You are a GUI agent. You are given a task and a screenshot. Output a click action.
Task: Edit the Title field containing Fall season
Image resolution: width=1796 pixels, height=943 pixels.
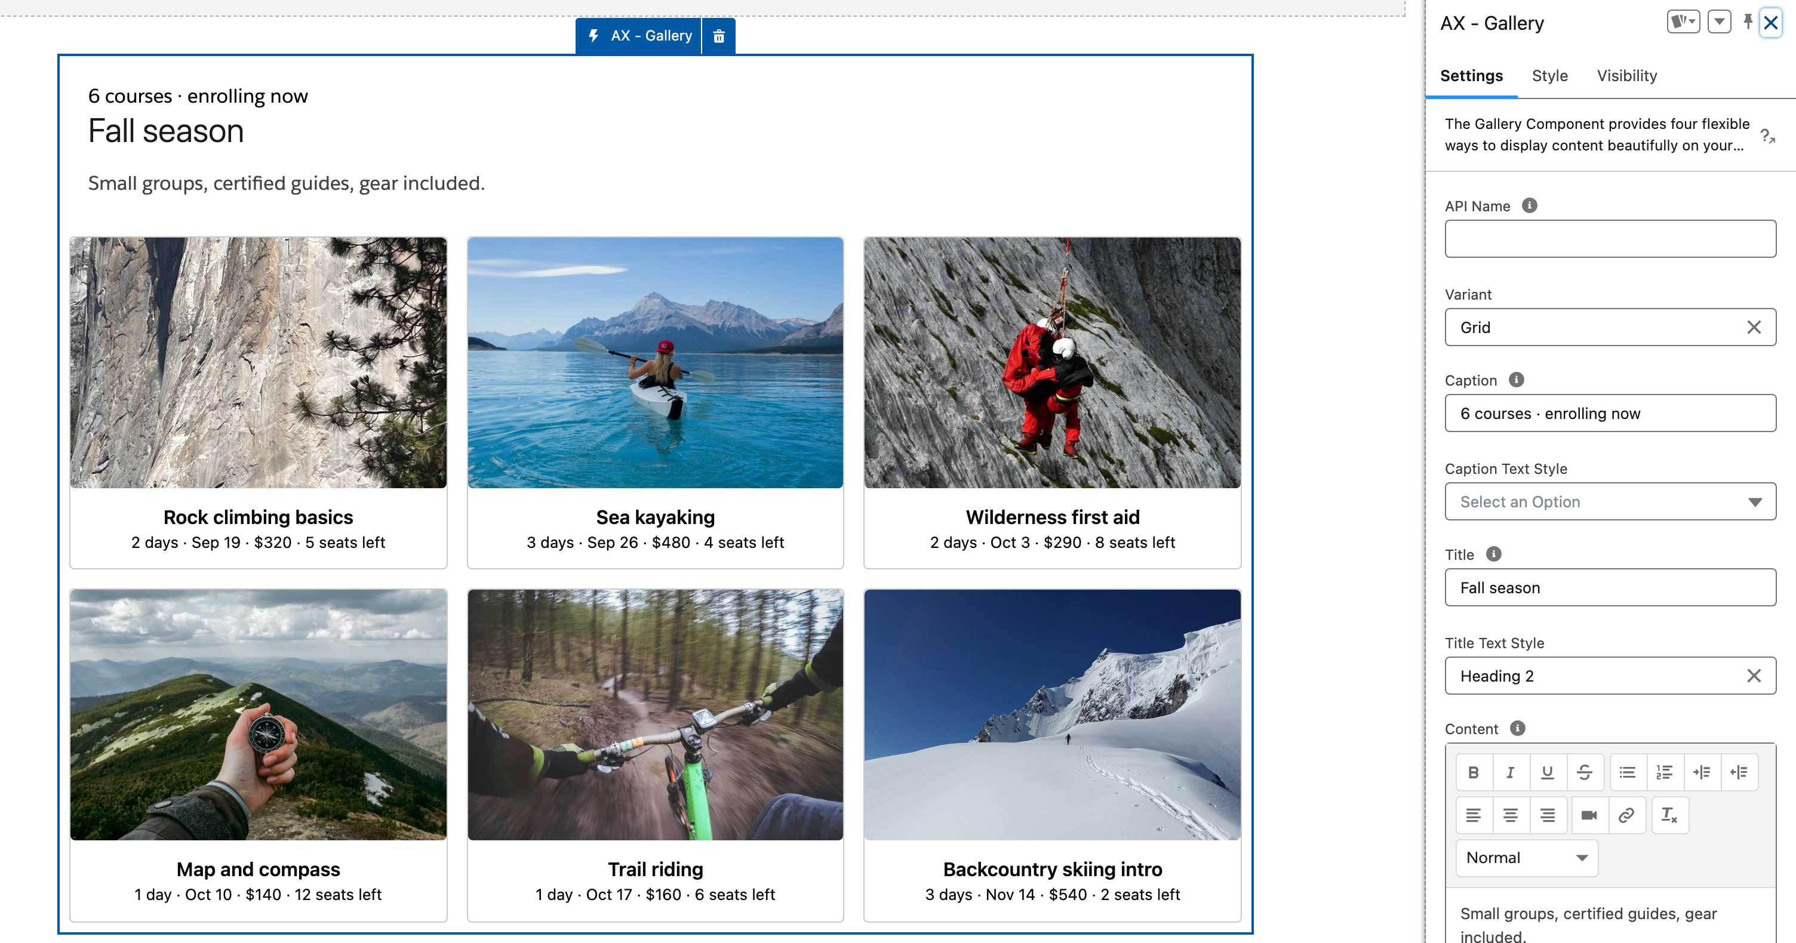coord(1610,587)
